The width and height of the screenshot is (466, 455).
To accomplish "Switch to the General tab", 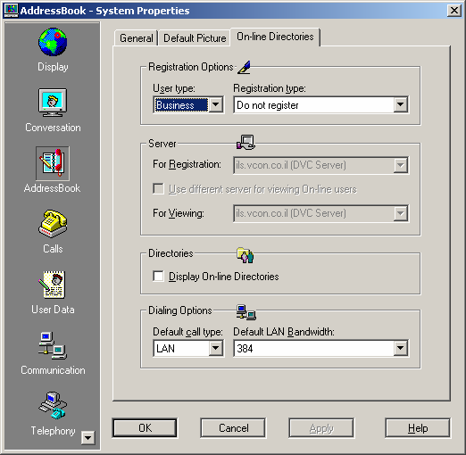I will [137, 38].
